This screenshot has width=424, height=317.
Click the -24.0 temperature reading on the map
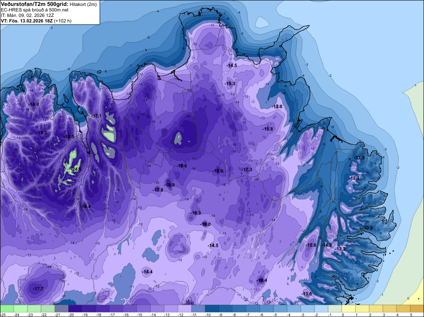pos(76,170)
